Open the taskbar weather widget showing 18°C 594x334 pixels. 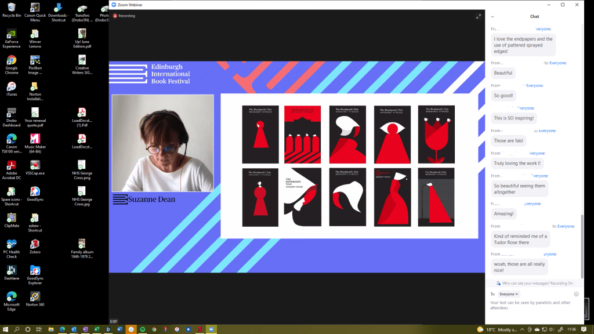pyautogui.click(x=497, y=329)
